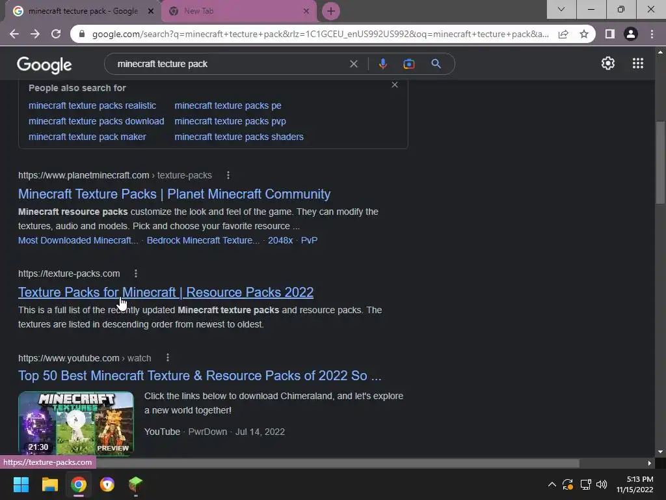The width and height of the screenshot is (666, 500).
Task: Click the browser forward arrow
Action: tap(35, 34)
